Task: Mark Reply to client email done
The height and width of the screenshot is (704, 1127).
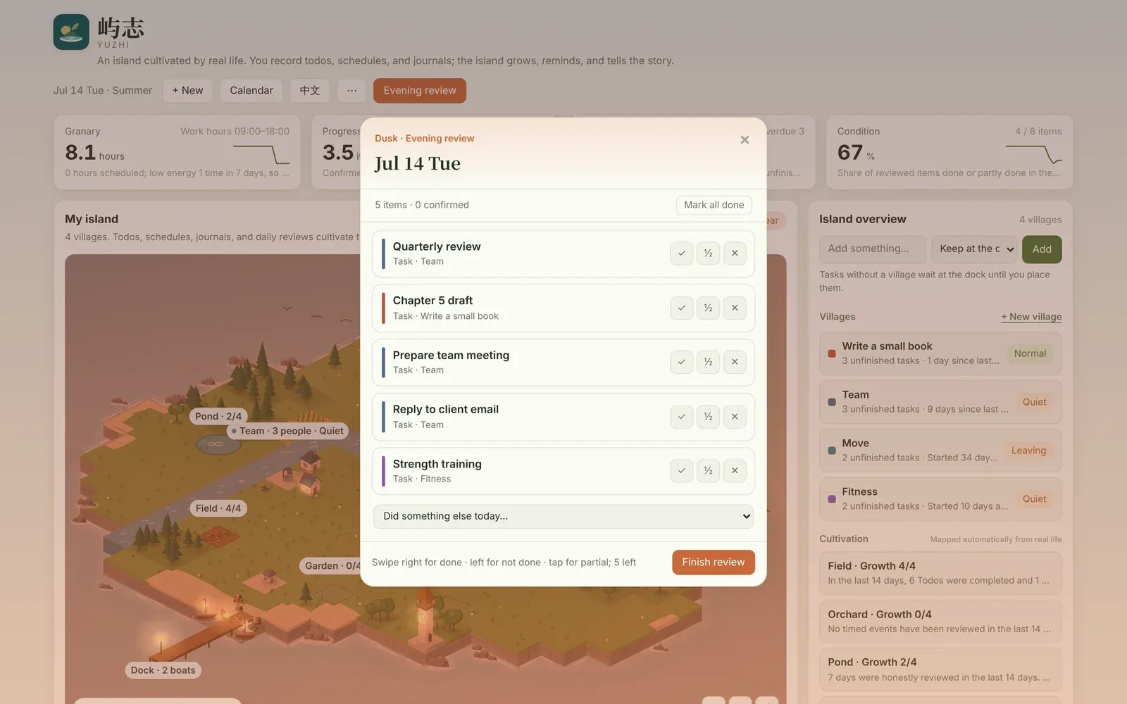Action: 681,417
